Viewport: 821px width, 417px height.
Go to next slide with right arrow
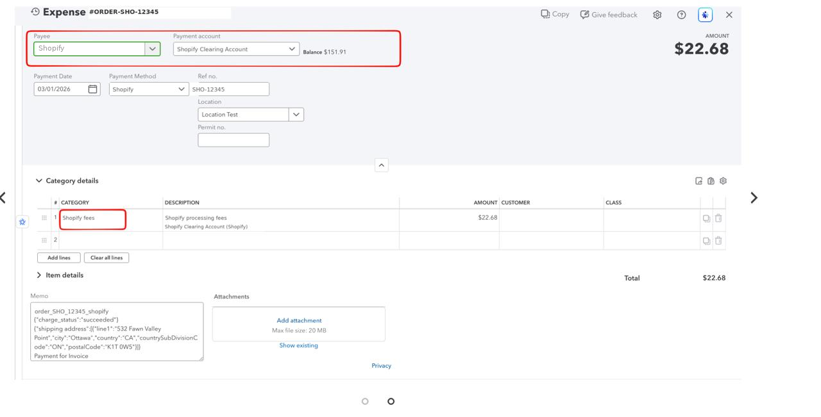tap(754, 197)
